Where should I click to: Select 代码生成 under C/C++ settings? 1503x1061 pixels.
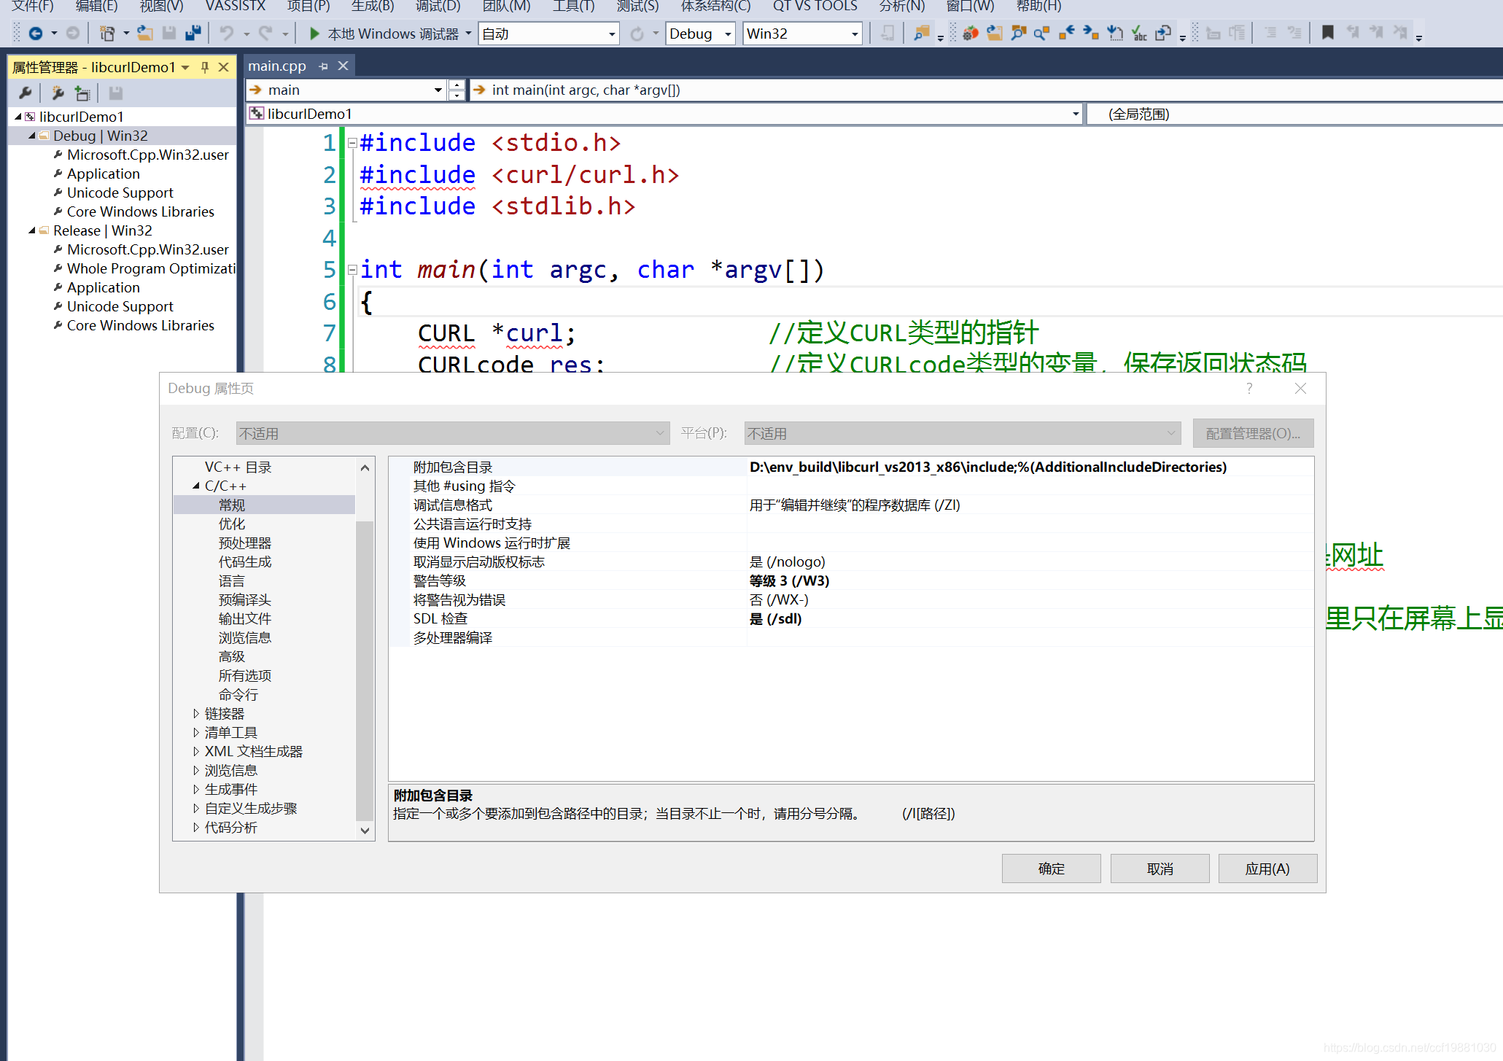point(245,561)
